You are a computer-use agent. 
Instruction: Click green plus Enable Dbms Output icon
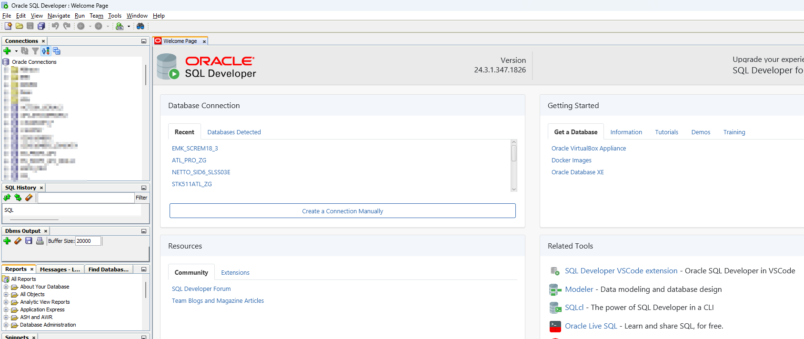click(7, 241)
